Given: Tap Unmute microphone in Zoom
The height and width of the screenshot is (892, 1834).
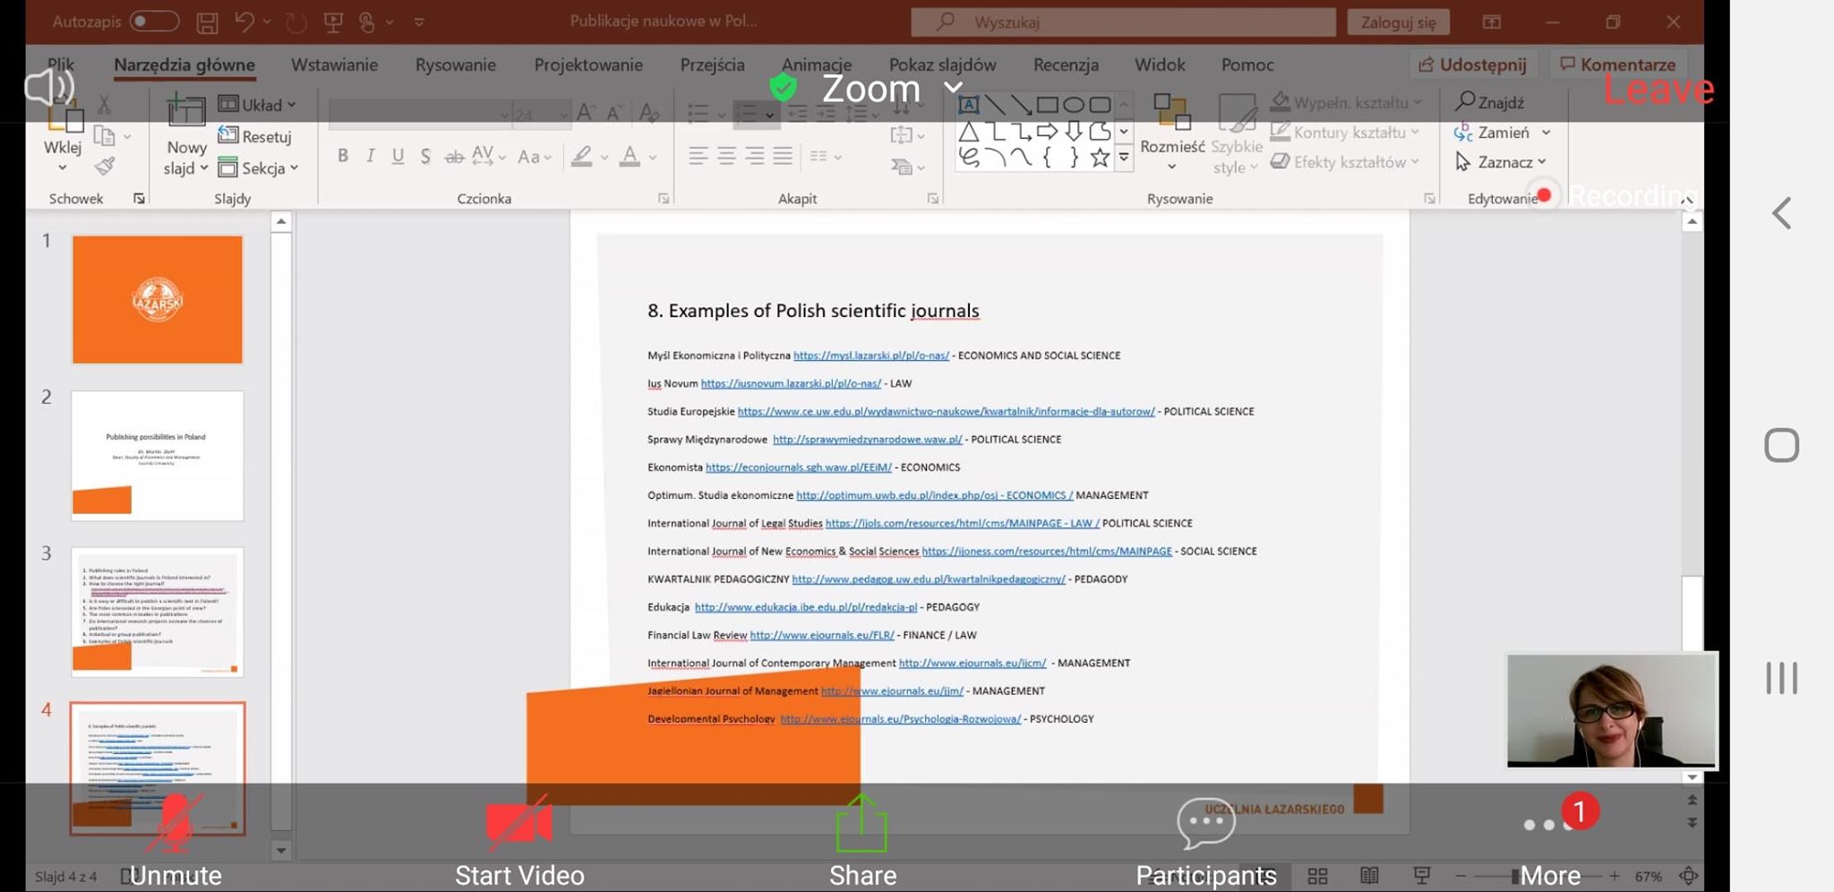Looking at the screenshot, I should [x=176, y=839].
